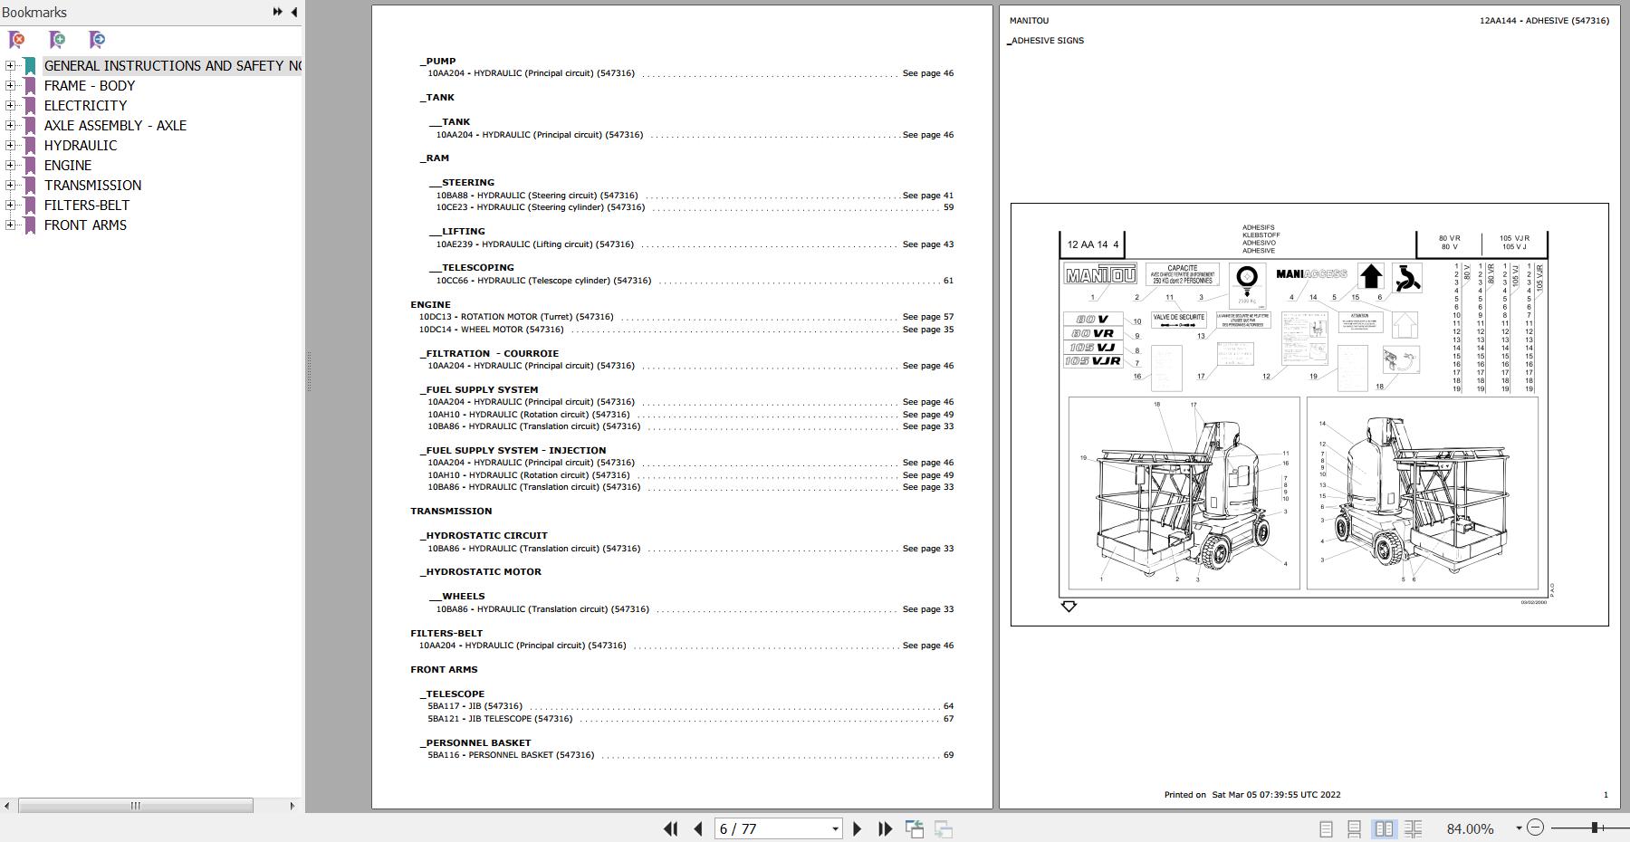Click the bookmarks horizontal scrollbar thumb
The width and height of the screenshot is (1630, 842).
[x=135, y=806]
